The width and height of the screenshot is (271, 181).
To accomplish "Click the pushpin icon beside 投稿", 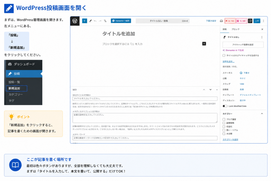I will coord(10,74).
